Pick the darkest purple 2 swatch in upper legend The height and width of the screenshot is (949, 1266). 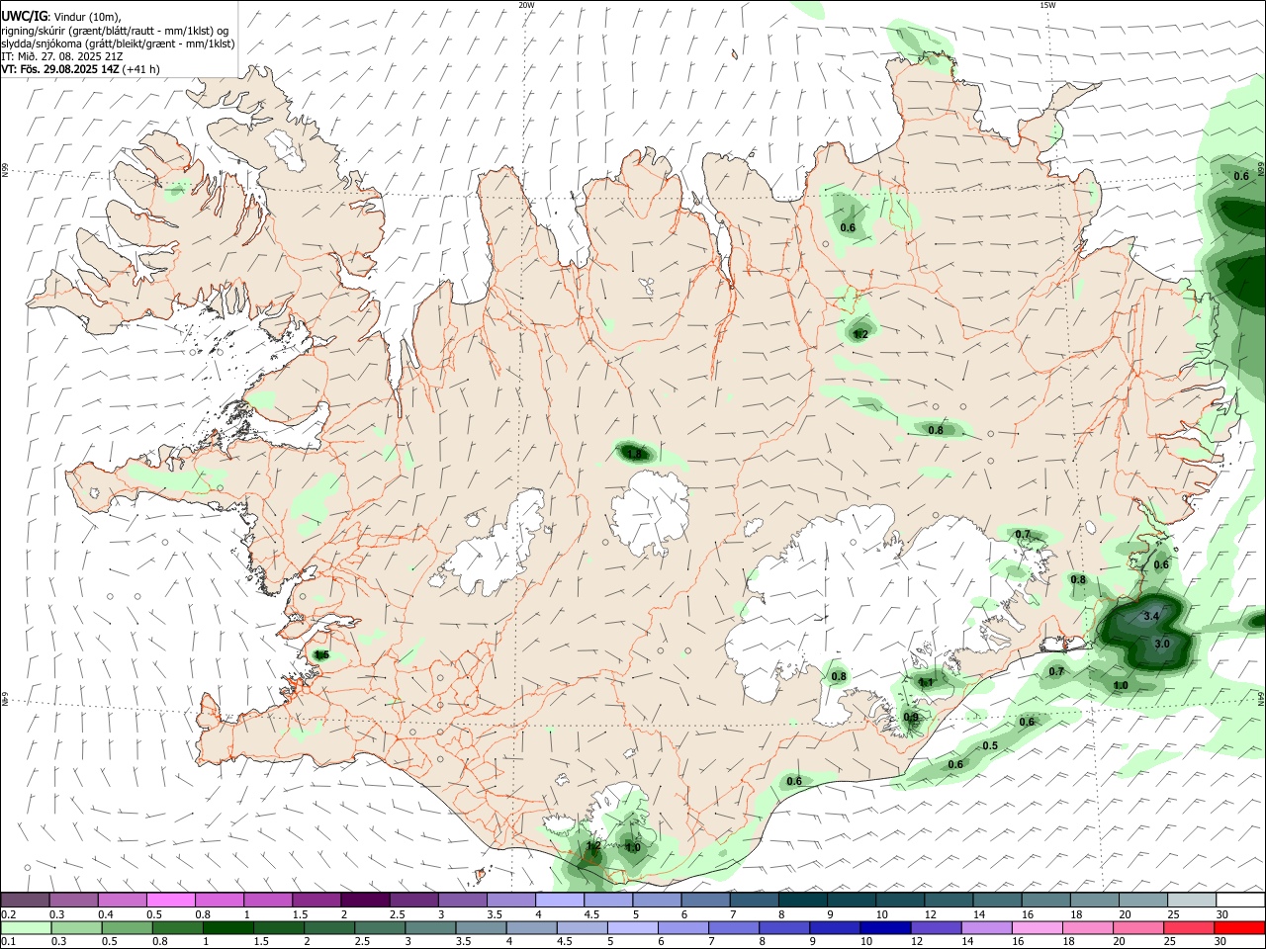click(x=364, y=901)
